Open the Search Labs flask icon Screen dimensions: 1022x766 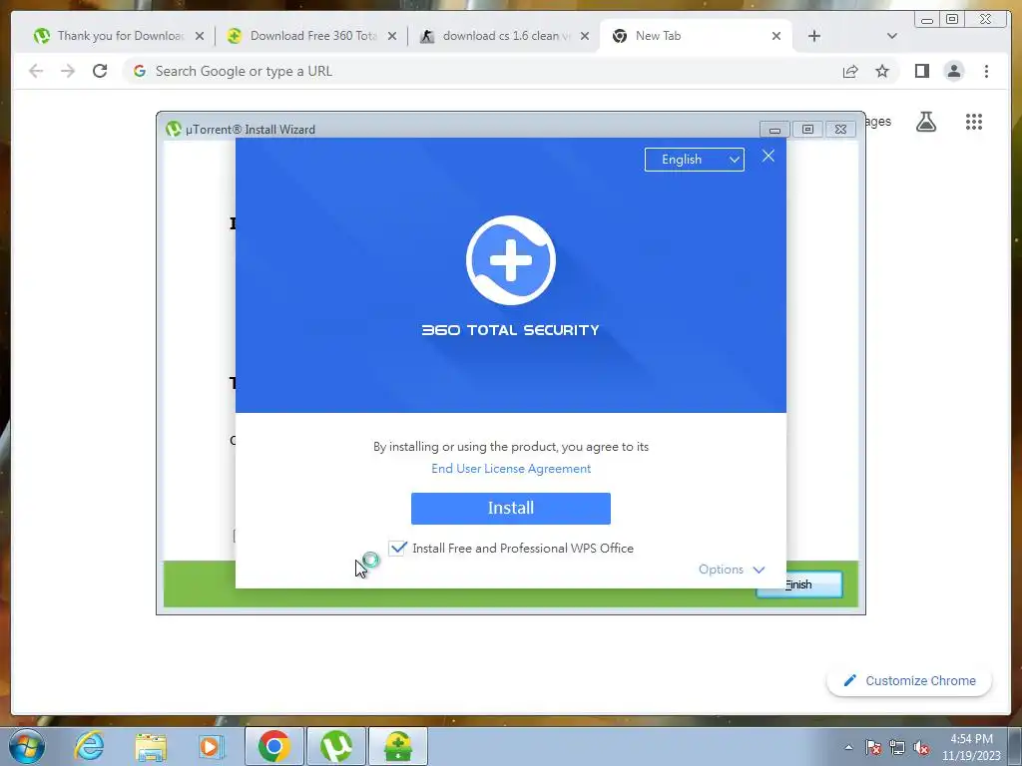pos(926,122)
